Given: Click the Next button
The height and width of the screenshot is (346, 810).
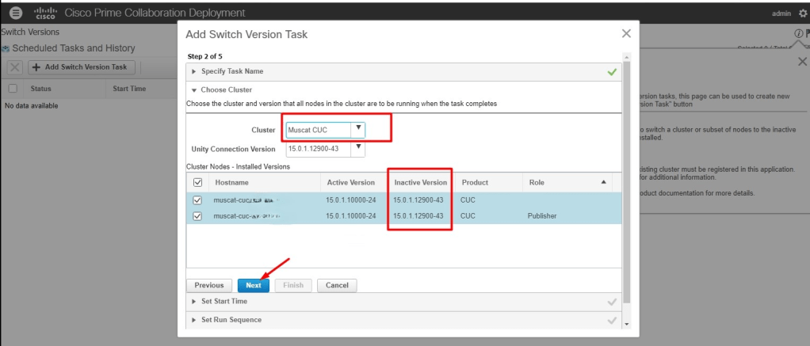Looking at the screenshot, I should pos(254,285).
